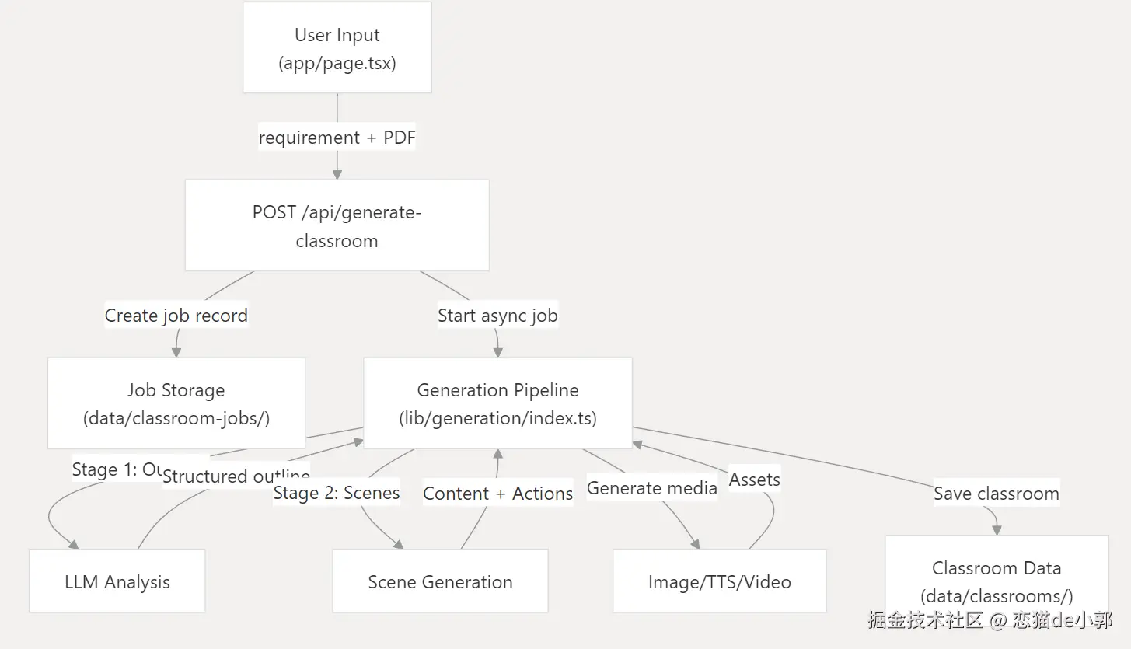This screenshot has height=649, width=1131.
Task: Select the Classroom Data node
Action: [996, 581]
